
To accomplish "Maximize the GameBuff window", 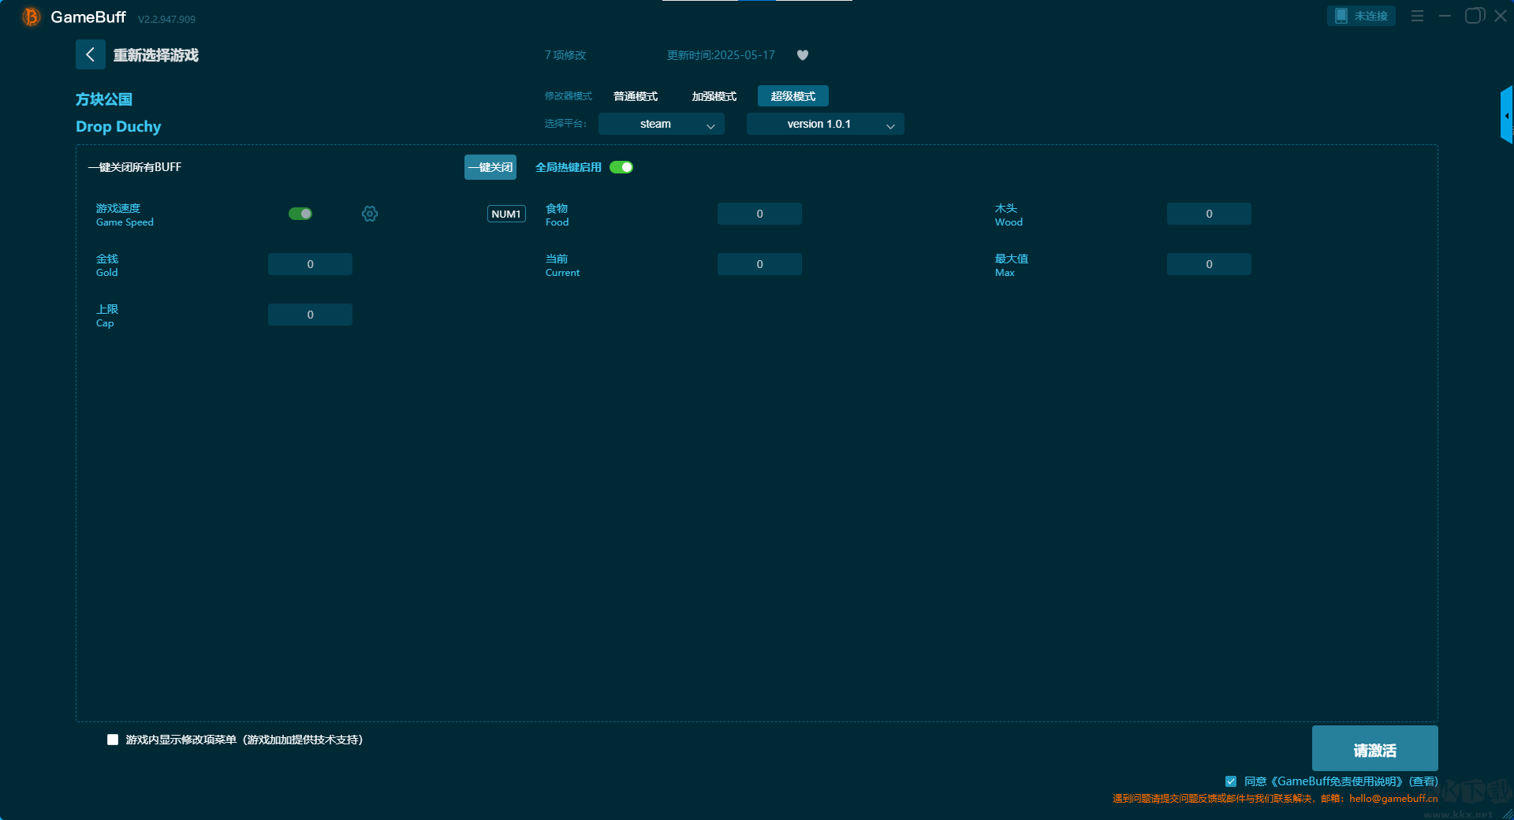I will [1474, 16].
